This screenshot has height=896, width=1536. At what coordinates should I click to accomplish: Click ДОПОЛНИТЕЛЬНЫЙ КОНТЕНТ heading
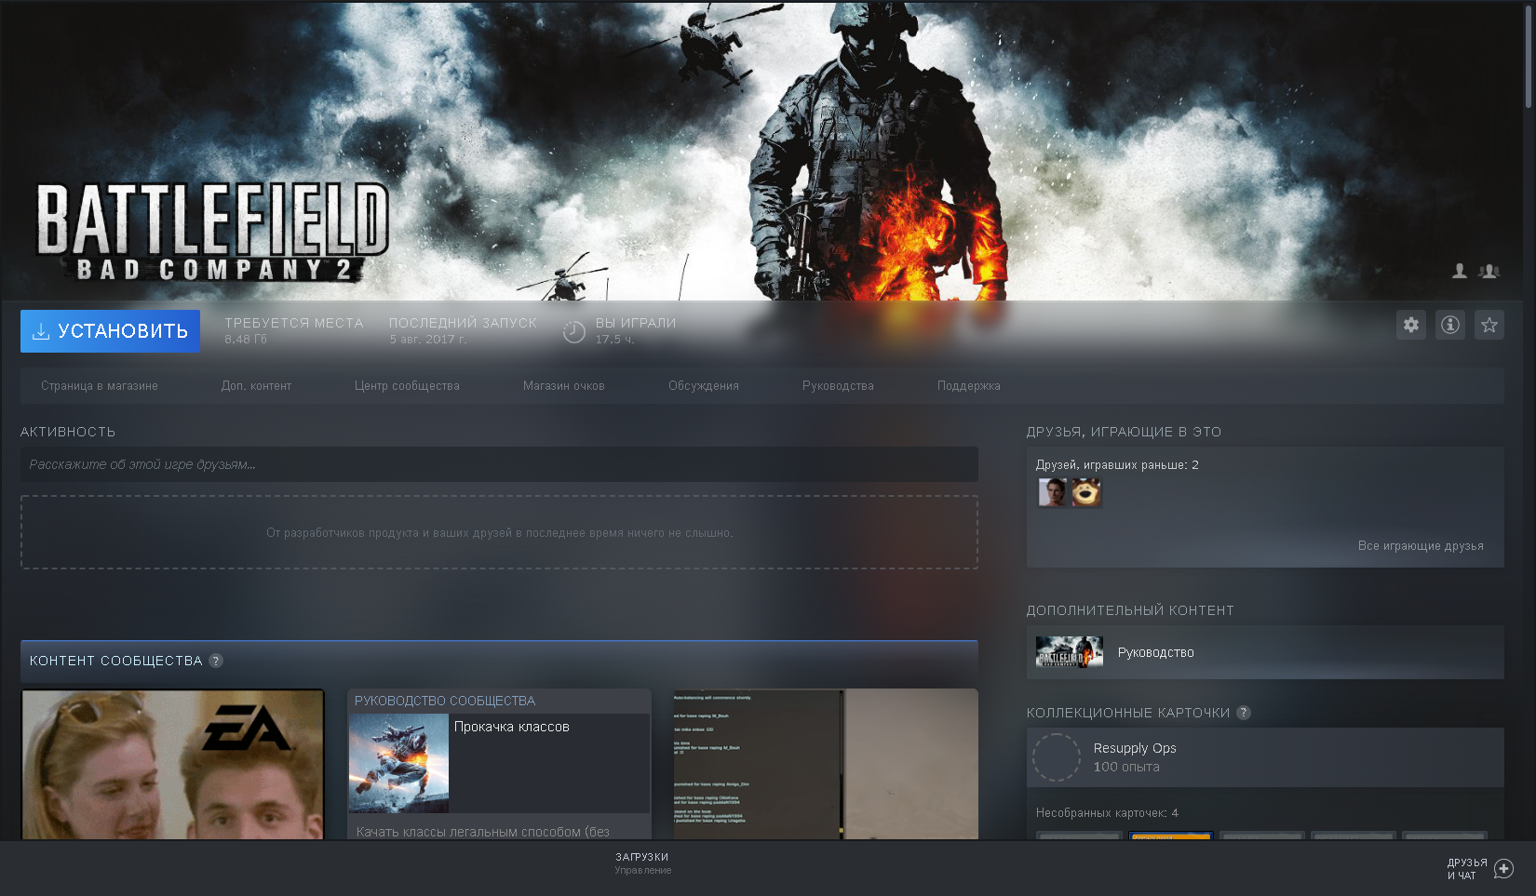[1130, 610]
